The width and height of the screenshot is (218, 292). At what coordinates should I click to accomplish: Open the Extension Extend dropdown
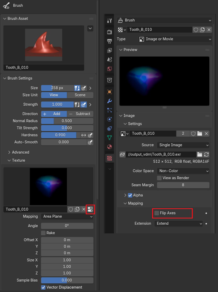[179, 224]
